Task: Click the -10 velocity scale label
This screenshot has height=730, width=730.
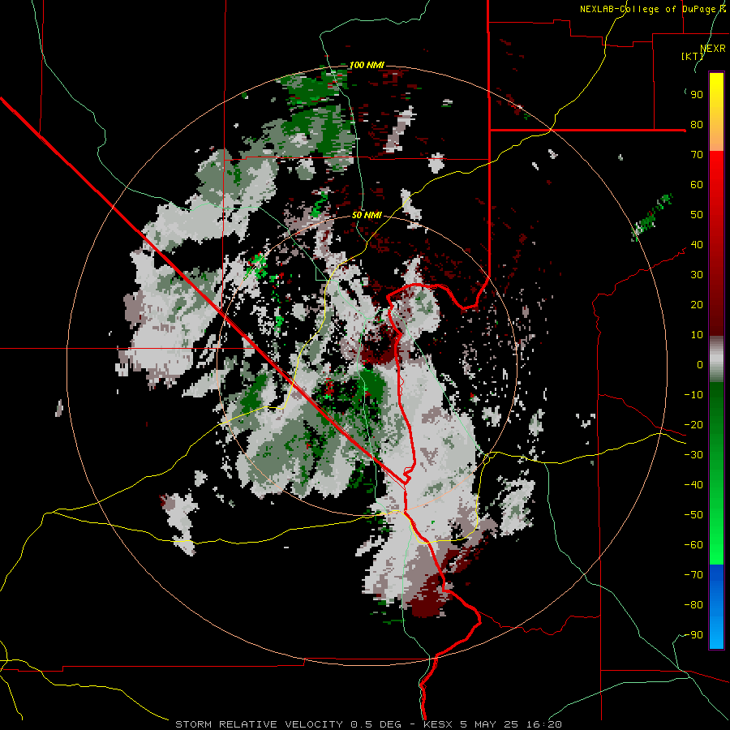Action: (x=693, y=395)
